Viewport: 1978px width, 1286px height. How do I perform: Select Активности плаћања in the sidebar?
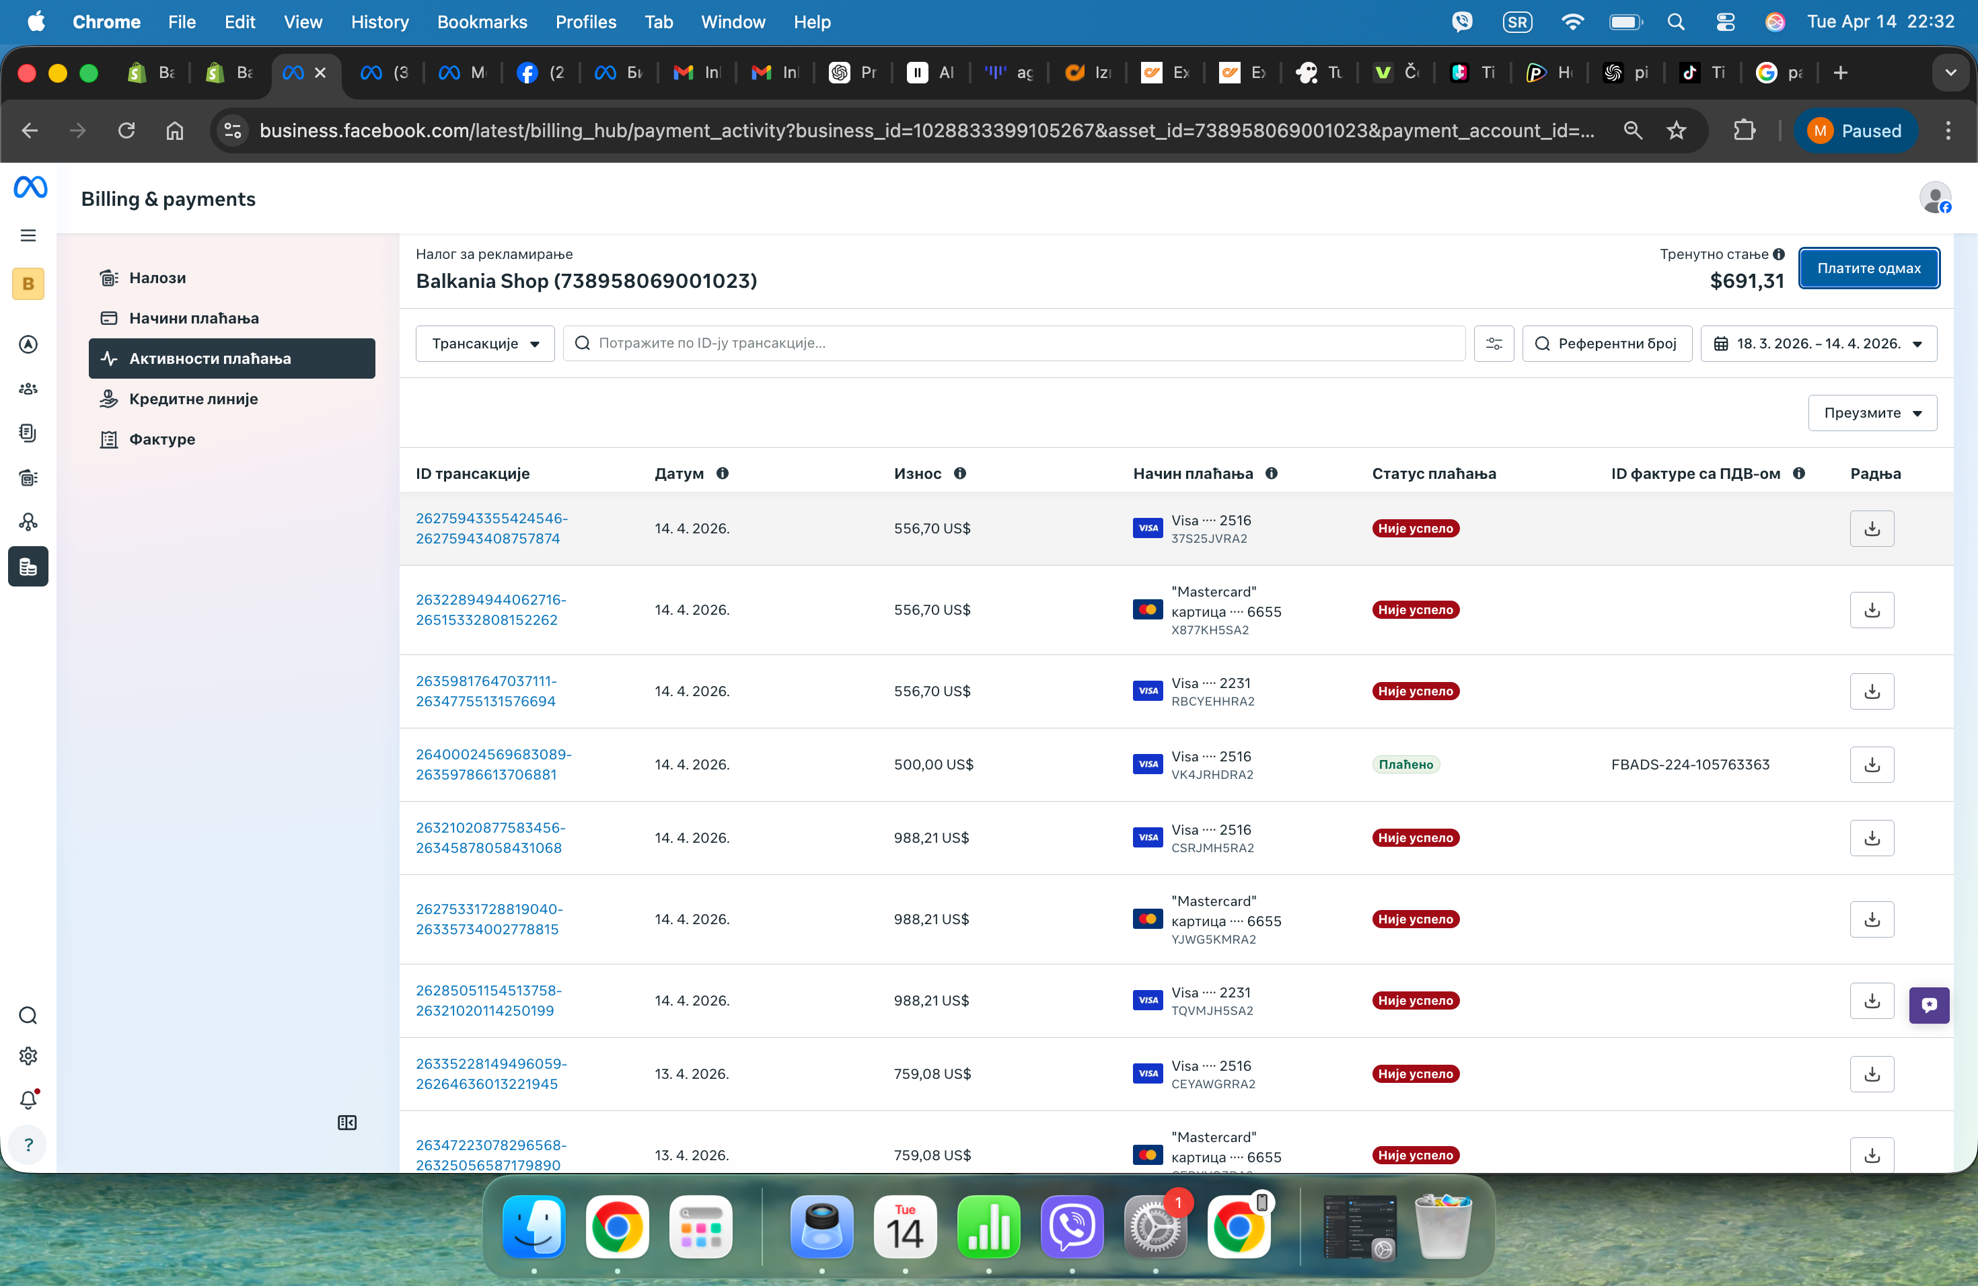pyautogui.click(x=232, y=359)
